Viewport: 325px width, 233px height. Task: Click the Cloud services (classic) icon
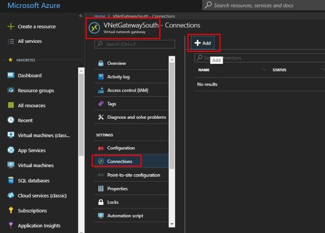click(11, 195)
